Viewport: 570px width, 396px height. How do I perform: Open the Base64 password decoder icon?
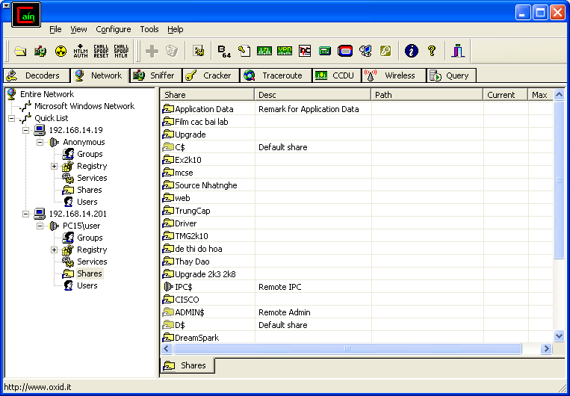(224, 52)
